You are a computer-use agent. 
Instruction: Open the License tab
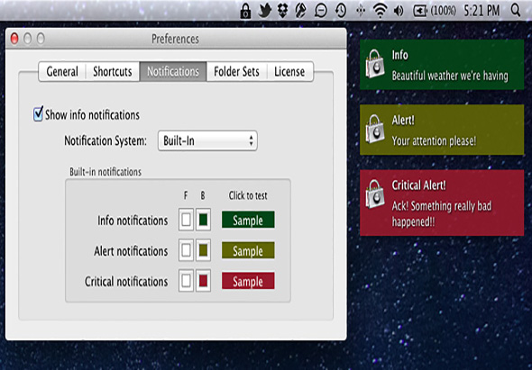pyautogui.click(x=289, y=71)
